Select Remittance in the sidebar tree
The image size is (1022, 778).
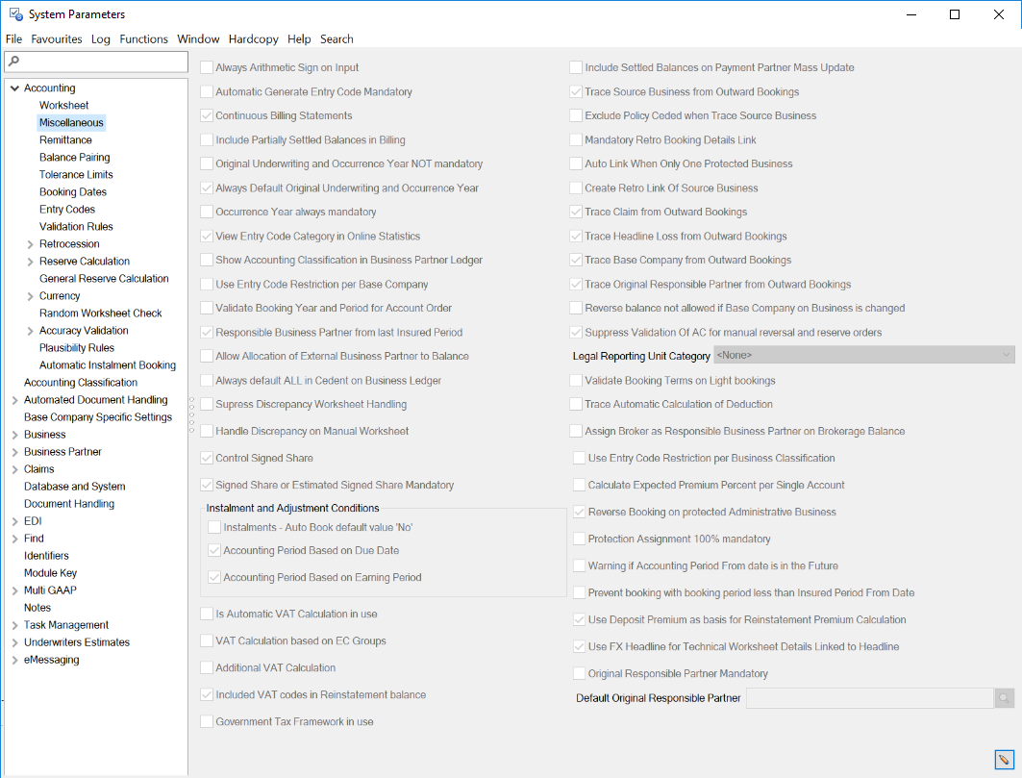(63, 139)
